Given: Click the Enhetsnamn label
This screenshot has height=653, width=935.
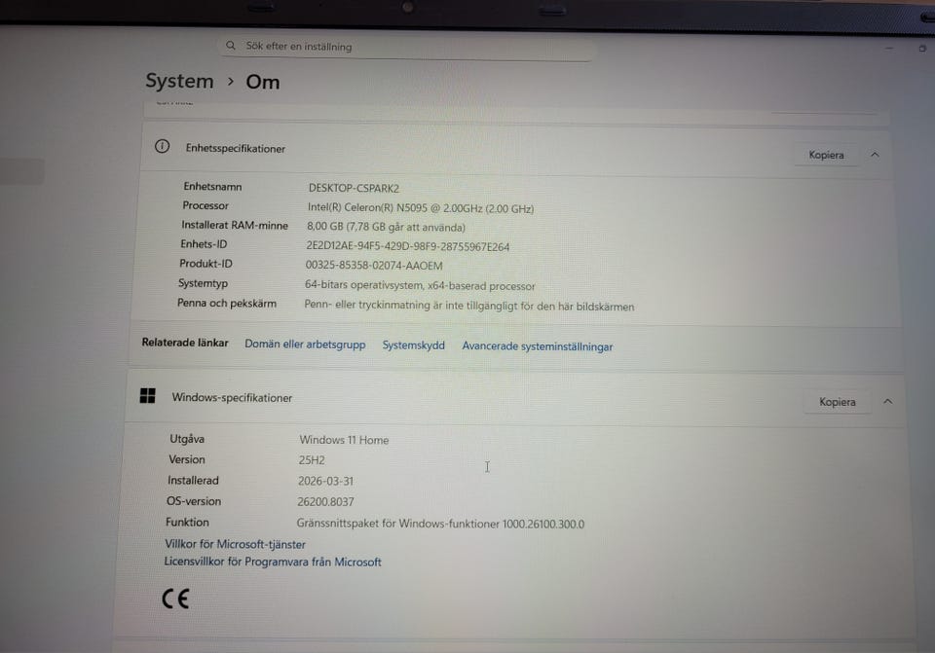Looking at the screenshot, I should pos(212,187).
